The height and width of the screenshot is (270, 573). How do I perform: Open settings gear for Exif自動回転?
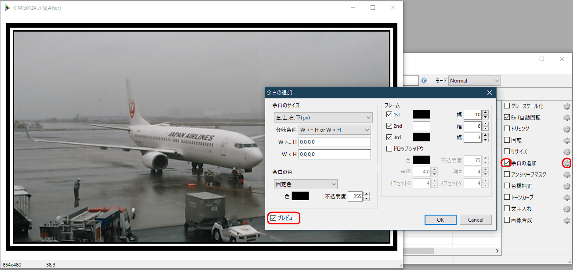coord(566,118)
